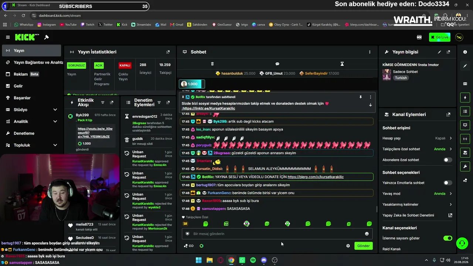The image size is (473, 266).
Task: Open the Windows Start menu
Action: [199, 260]
